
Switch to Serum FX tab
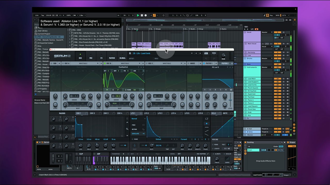point(101,56)
